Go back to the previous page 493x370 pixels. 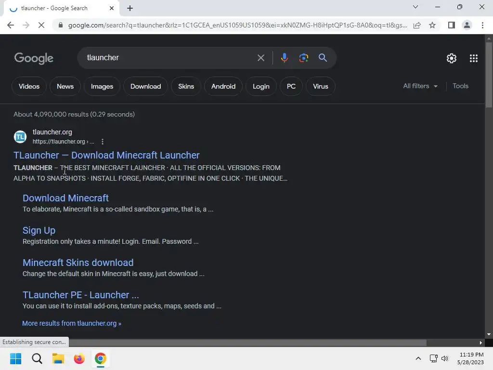pyautogui.click(x=11, y=25)
